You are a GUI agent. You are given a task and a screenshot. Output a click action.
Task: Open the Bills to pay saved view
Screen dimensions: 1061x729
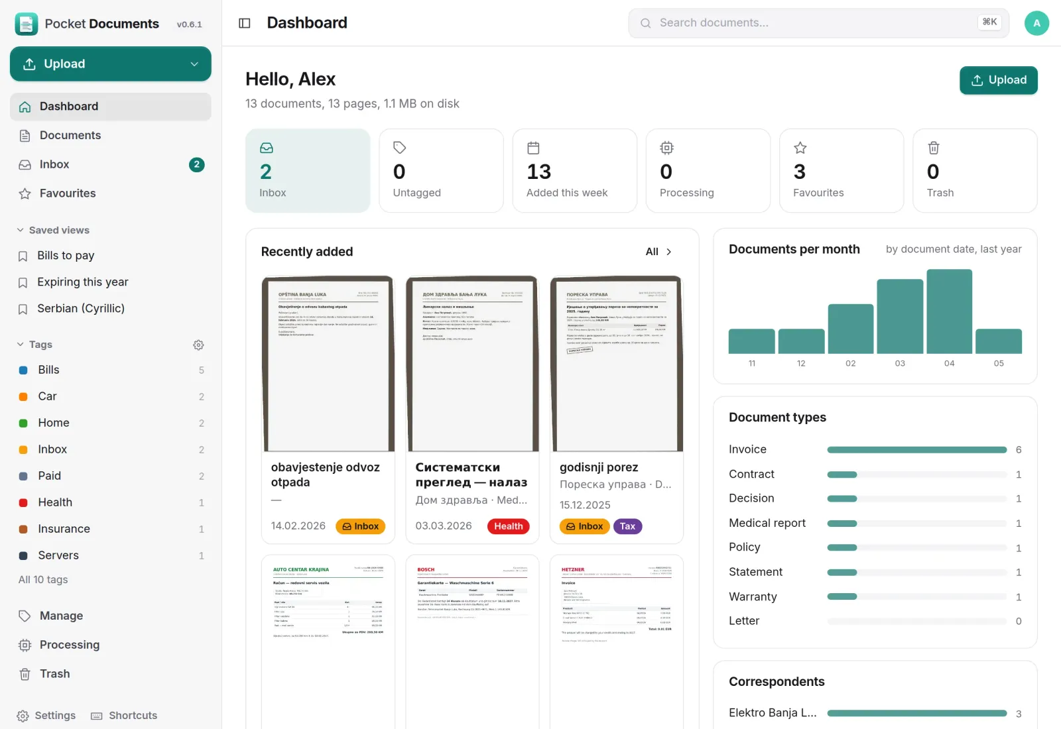point(111,256)
